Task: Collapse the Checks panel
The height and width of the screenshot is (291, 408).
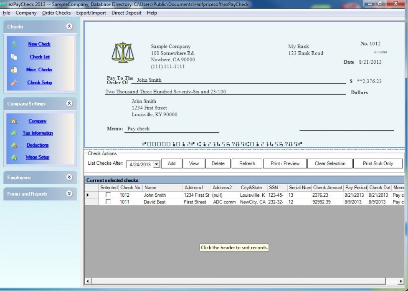Action: click(69, 27)
